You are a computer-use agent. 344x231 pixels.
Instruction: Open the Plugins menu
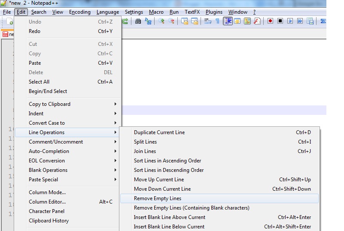coord(214,12)
